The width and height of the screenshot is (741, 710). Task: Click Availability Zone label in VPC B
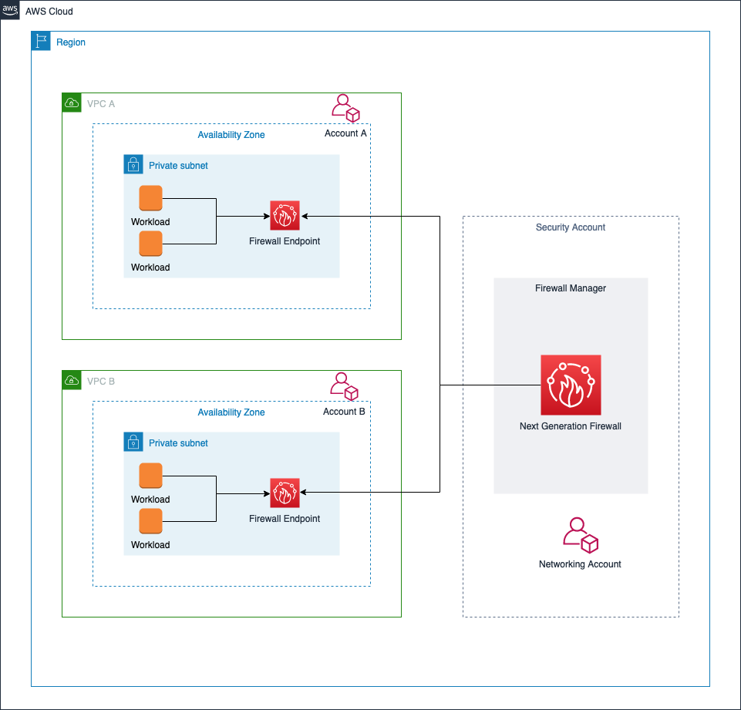point(231,412)
